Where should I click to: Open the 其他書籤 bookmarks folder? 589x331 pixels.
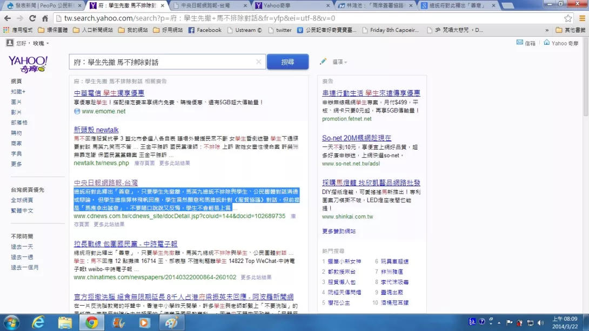pyautogui.click(x=571, y=30)
